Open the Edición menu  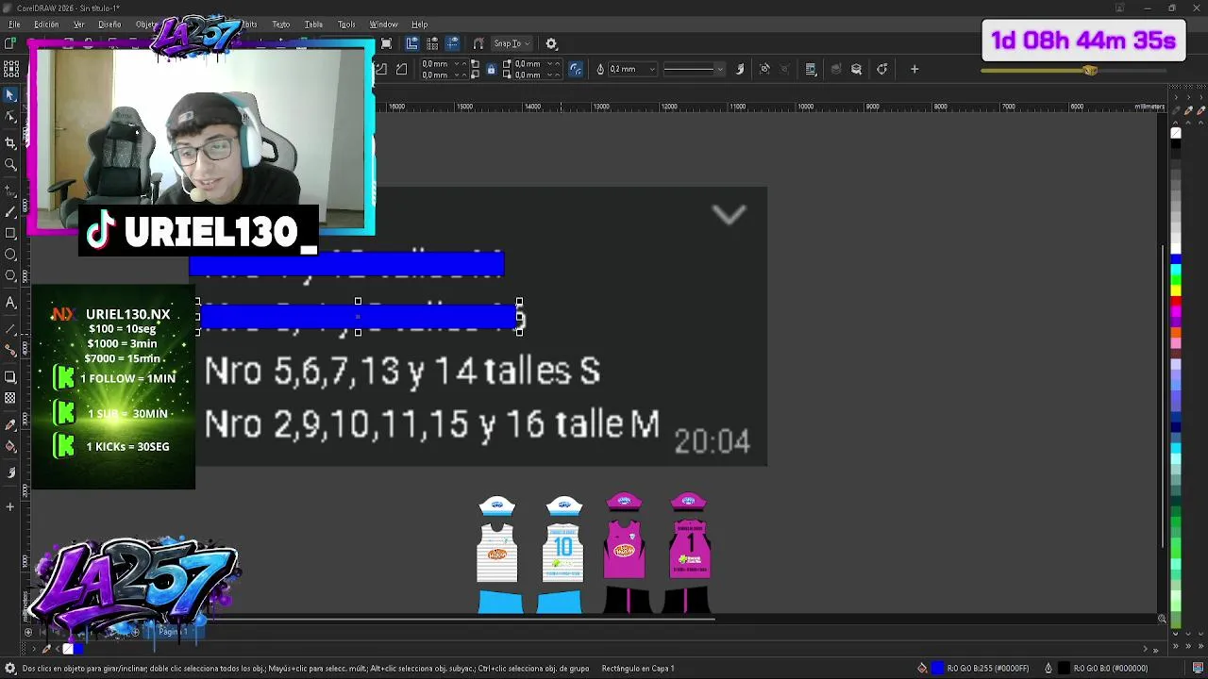pyautogui.click(x=46, y=25)
